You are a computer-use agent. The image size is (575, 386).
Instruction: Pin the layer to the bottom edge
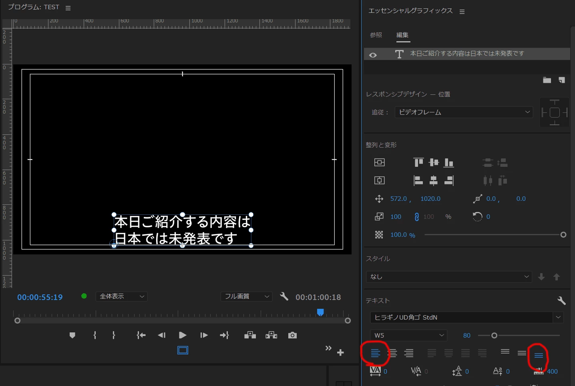click(555, 123)
